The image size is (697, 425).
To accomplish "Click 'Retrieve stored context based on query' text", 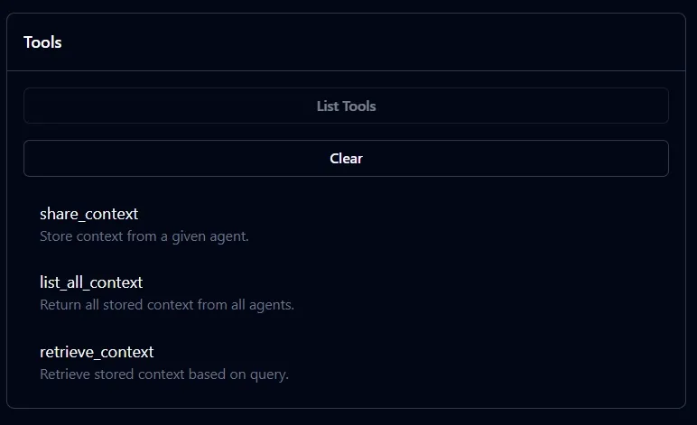I will [164, 374].
